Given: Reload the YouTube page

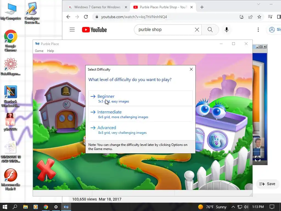Looking at the screenshot, I should pos(86,17).
